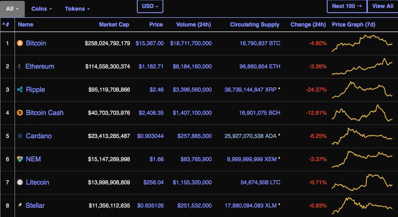Screen dimensions: 398x217
Task: Click the Litecoin coin logo icon
Action: pyautogui.click(x=20, y=182)
